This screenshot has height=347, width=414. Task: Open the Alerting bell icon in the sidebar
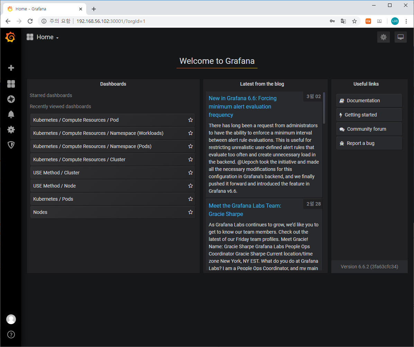click(x=11, y=114)
